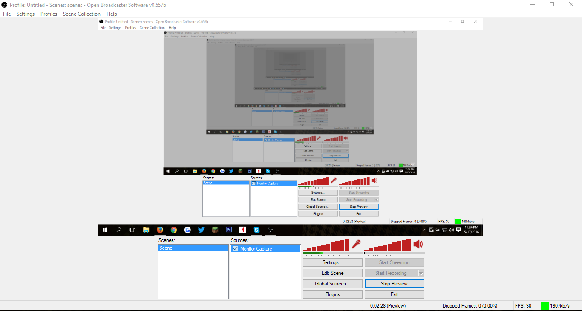Click Windows Start icon in the largest previewed taskbar
This screenshot has width=582, height=311.
click(x=105, y=230)
